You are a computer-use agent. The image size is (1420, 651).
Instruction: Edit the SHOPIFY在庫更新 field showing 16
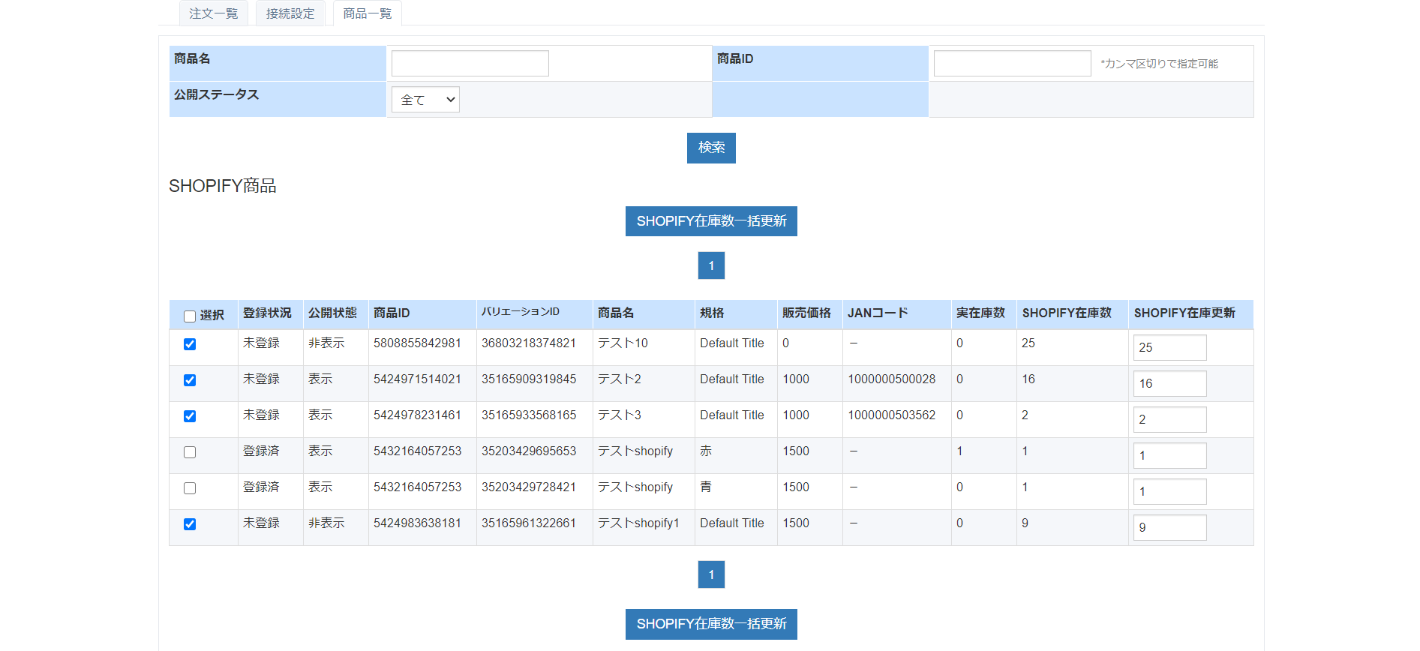point(1170,383)
